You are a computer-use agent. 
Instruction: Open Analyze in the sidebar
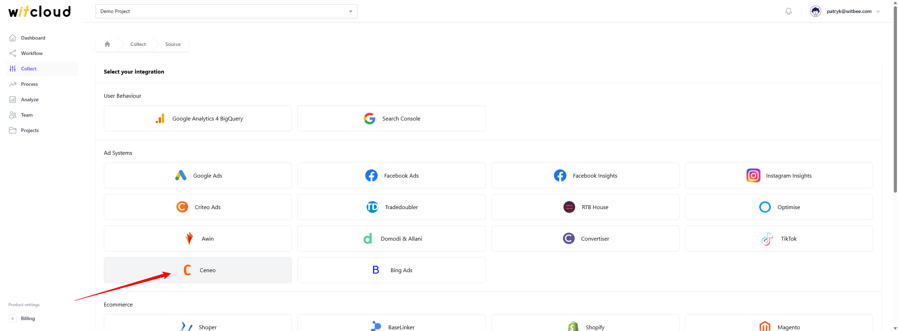tap(42, 99)
